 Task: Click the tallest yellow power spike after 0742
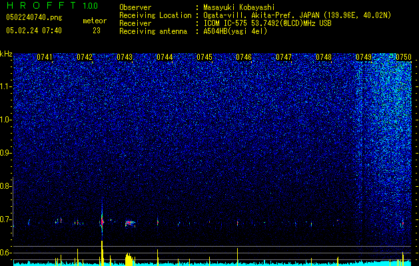tap(102, 253)
